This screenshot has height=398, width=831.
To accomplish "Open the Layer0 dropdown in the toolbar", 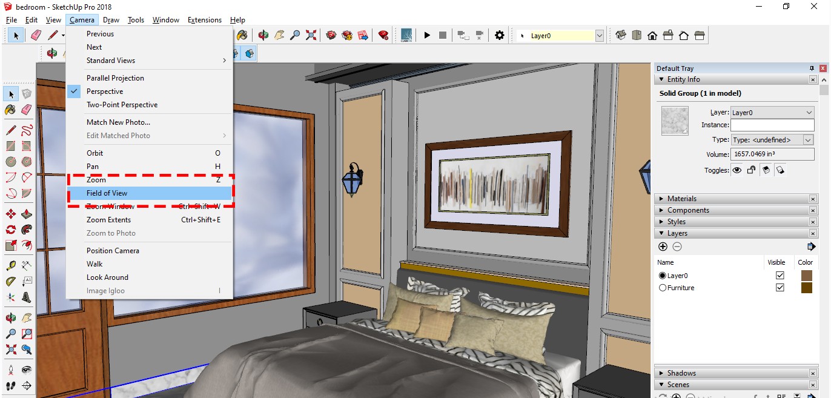I will pos(600,36).
